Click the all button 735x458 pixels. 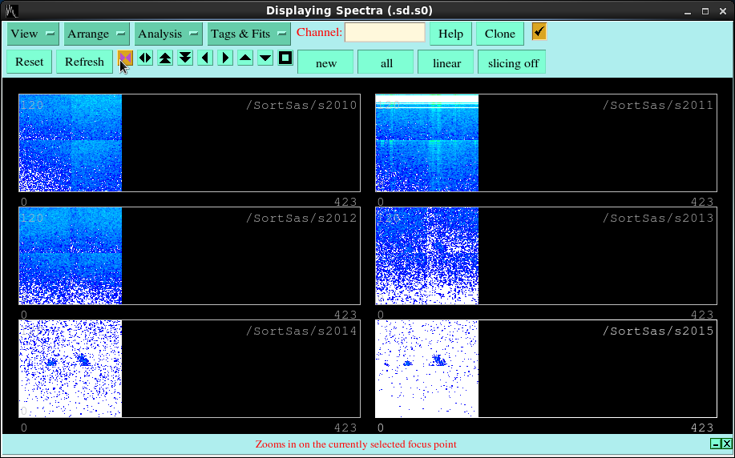coord(386,62)
